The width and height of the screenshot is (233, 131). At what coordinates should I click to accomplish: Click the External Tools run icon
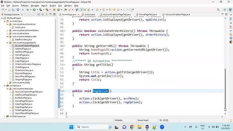tap(47, 10)
